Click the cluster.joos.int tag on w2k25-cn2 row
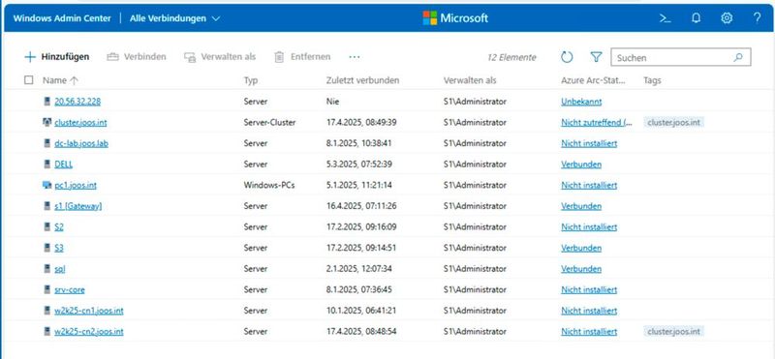The width and height of the screenshot is (775, 359). [673, 331]
